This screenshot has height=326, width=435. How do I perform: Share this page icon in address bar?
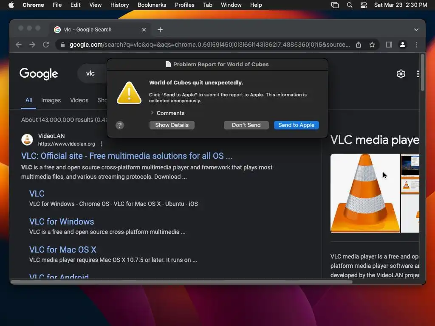pos(359,45)
